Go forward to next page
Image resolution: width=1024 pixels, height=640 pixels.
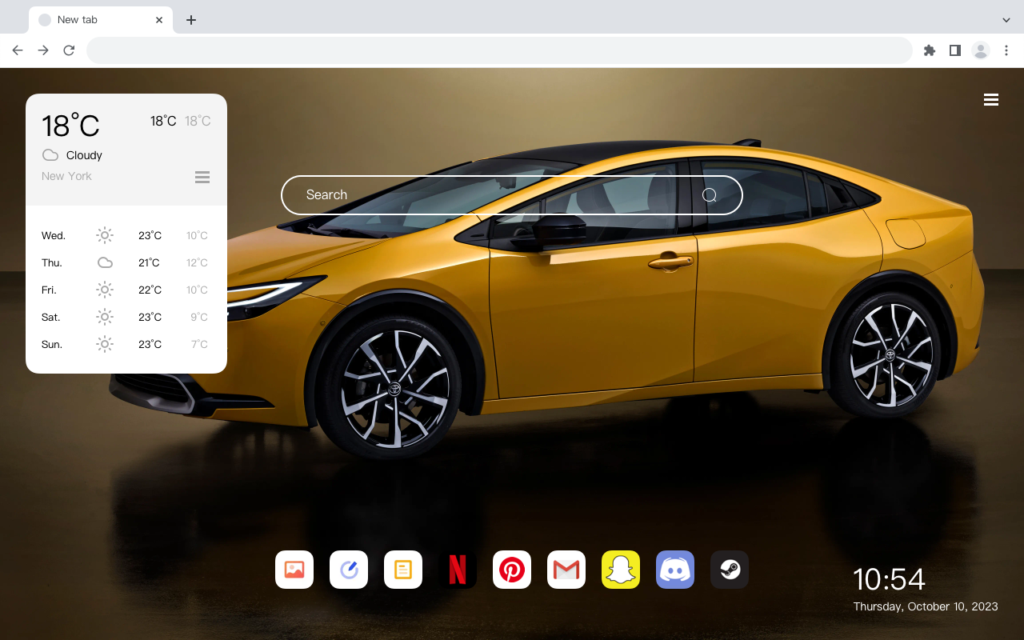pyautogui.click(x=43, y=50)
